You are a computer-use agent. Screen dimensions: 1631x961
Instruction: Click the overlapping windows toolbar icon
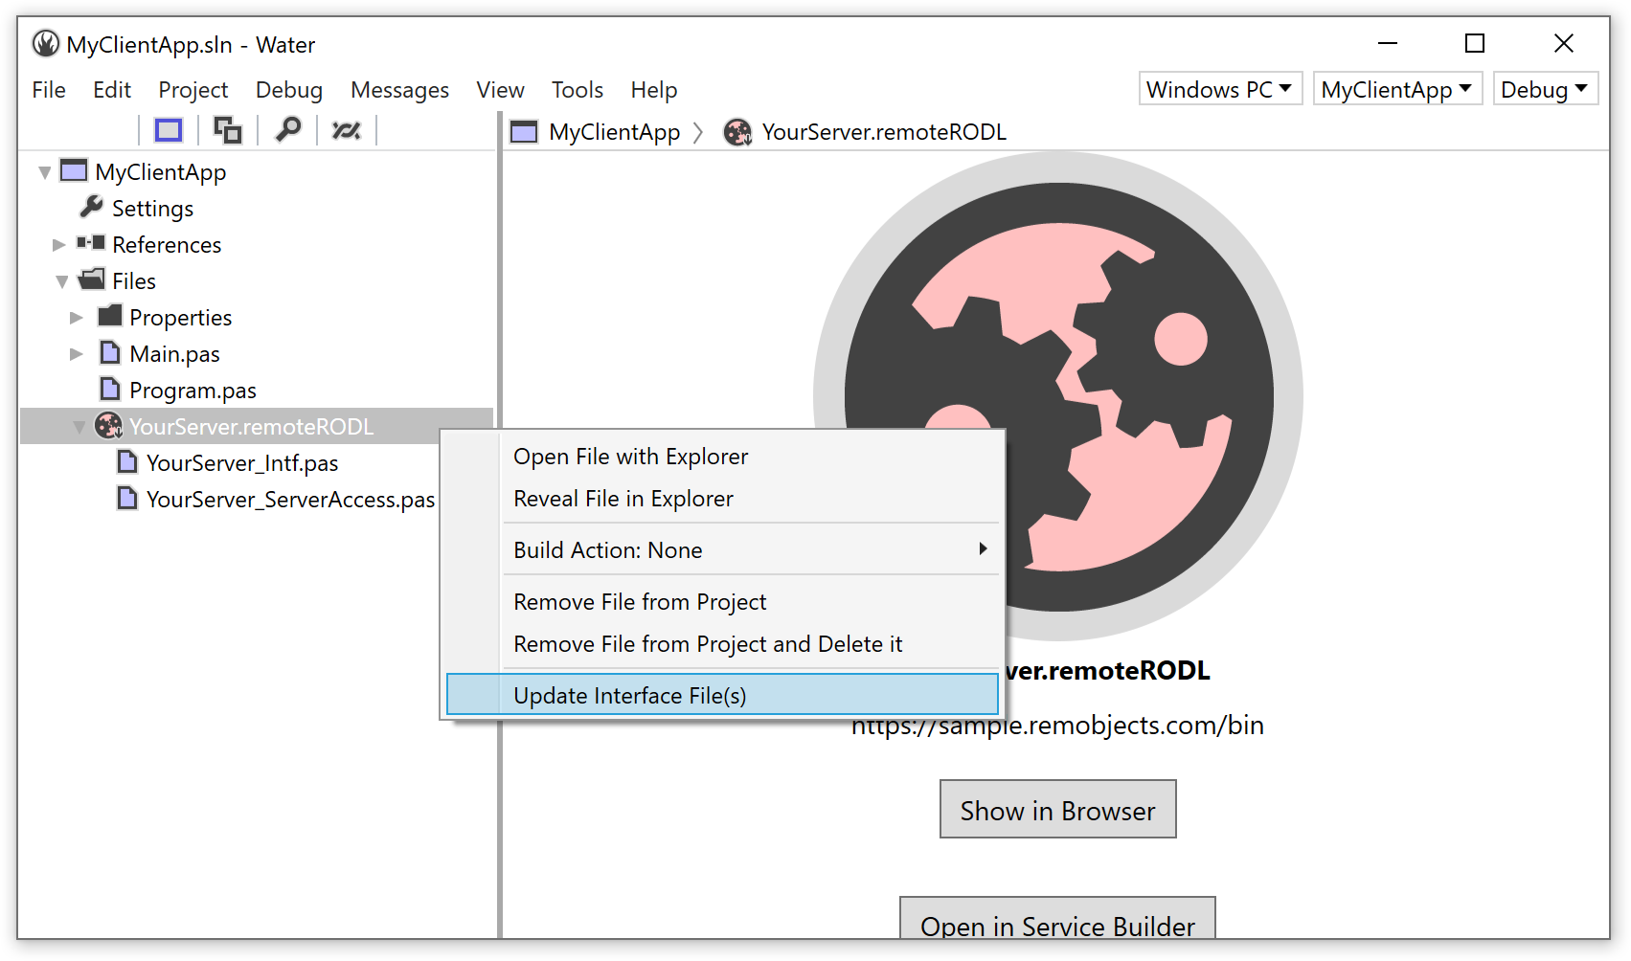[227, 130]
